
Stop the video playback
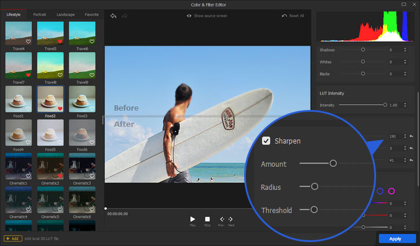pyautogui.click(x=207, y=219)
